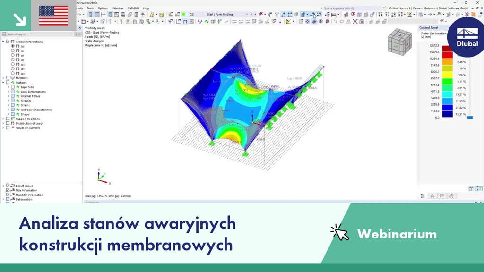Show previous navigator tab arrow
Screen dimensions: 484x272
tap(76, 34)
